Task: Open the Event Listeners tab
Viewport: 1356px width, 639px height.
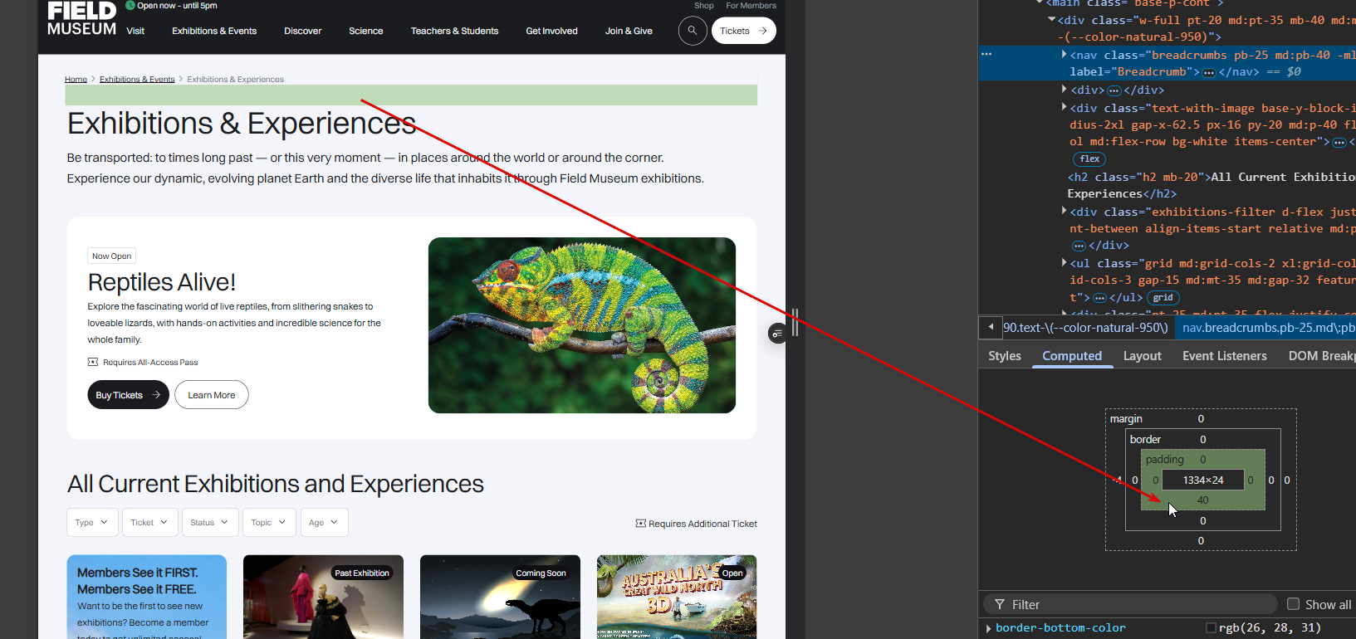Action: [x=1225, y=356]
